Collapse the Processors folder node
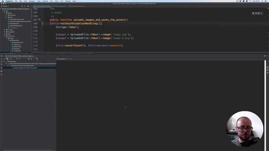The height and width of the screenshot is (151, 269). tap(5, 36)
